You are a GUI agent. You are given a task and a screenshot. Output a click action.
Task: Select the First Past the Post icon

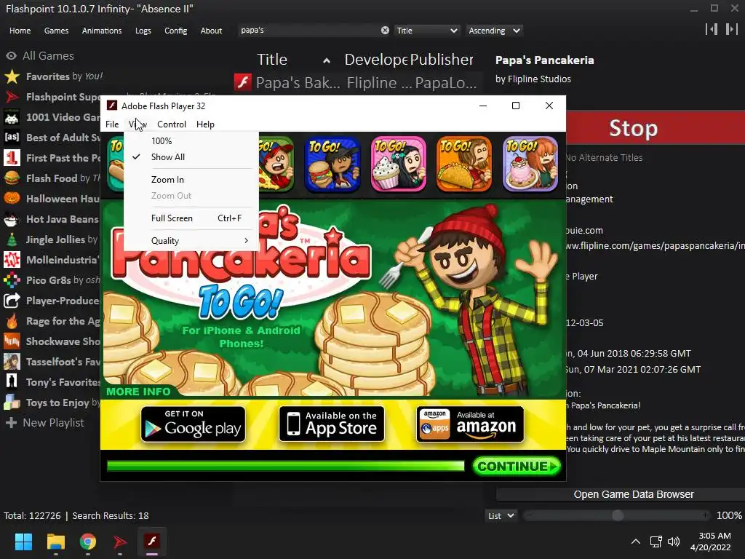coord(12,158)
